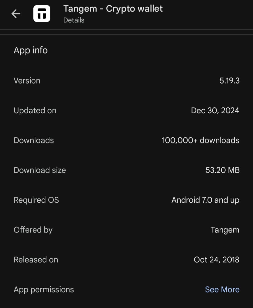The image size is (253, 308).
Task: Click the App info heading
Action: click(x=31, y=50)
